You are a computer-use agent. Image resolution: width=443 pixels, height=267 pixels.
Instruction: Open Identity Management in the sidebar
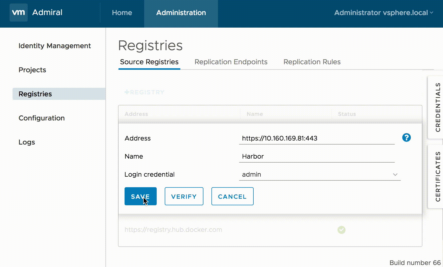tap(55, 46)
